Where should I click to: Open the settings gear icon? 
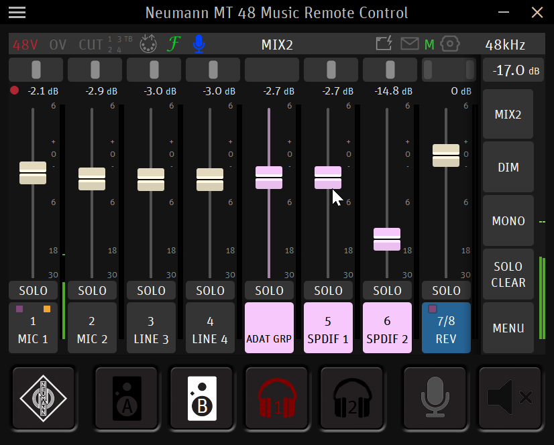450,44
